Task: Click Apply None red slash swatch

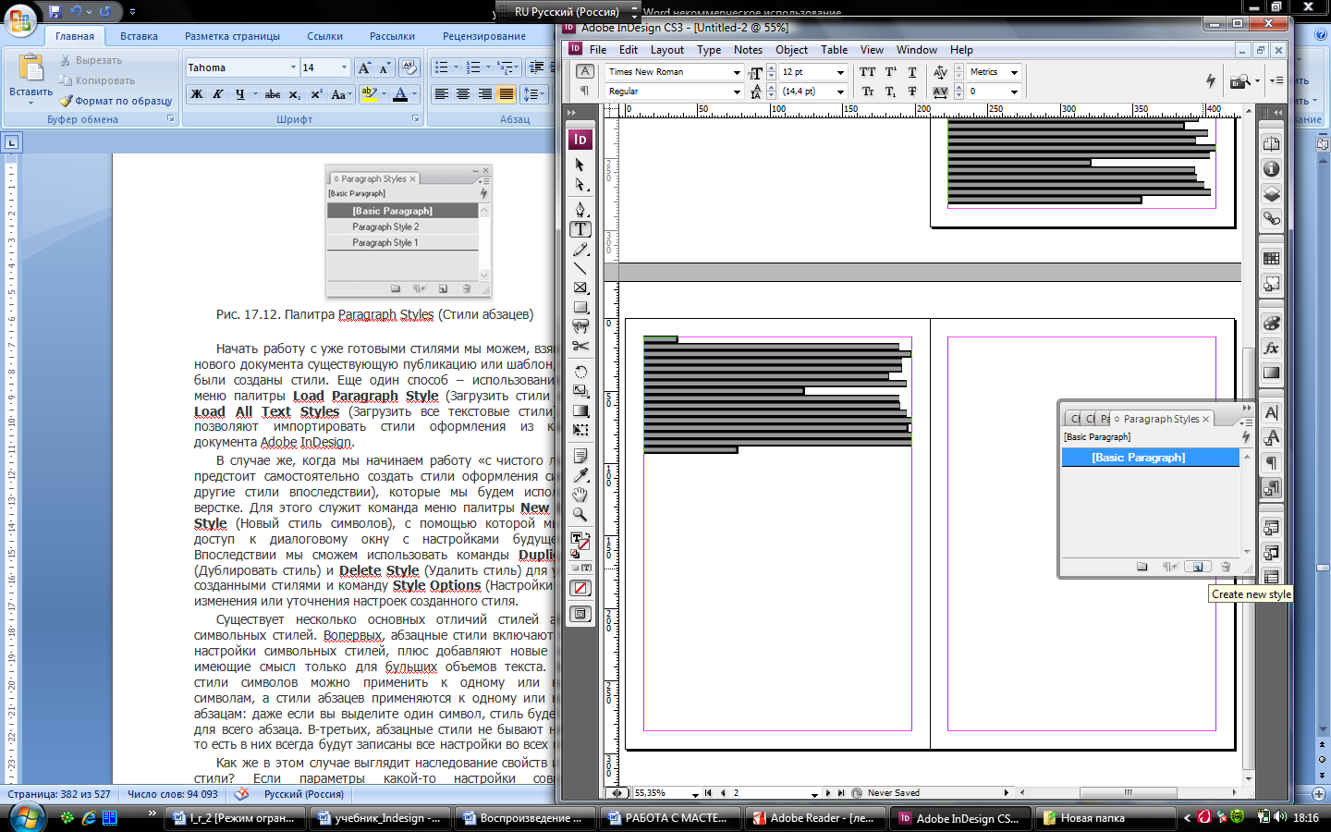Action: (x=580, y=588)
